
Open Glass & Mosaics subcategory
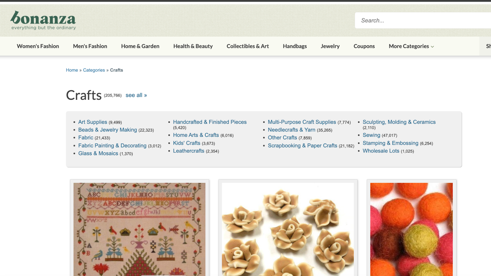98,153
